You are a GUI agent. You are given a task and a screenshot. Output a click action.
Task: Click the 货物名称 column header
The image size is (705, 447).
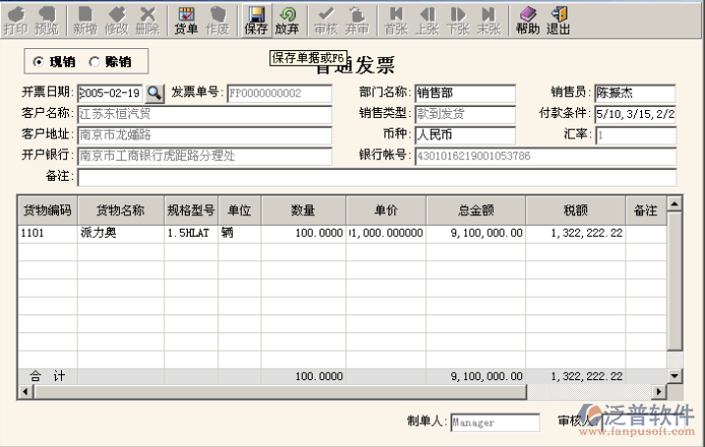(120, 210)
